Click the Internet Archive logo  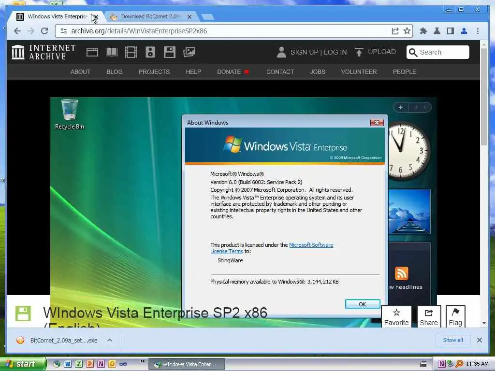pos(44,52)
